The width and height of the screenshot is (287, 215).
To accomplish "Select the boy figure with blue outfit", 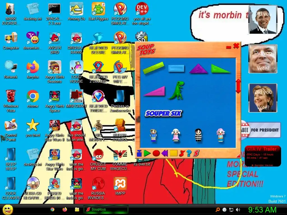I will (x=153, y=135).
